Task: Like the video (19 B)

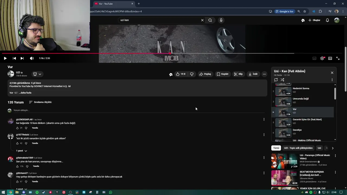Action: (x=181, y=74)
